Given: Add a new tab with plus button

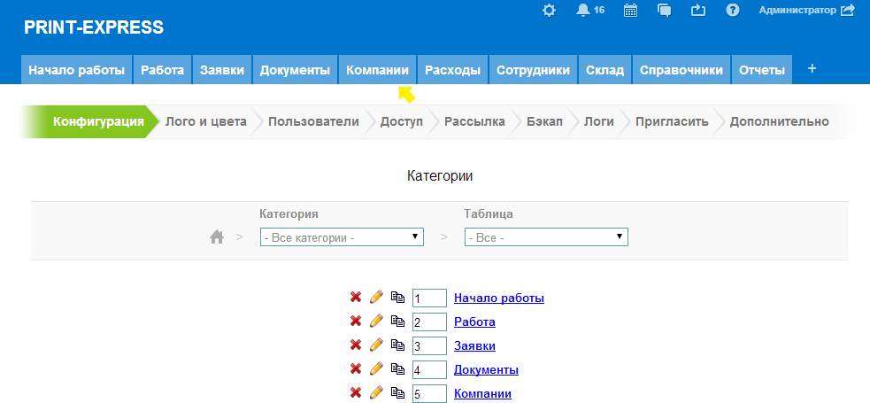Looking at the screenshot, I should [x=812, y=69].
